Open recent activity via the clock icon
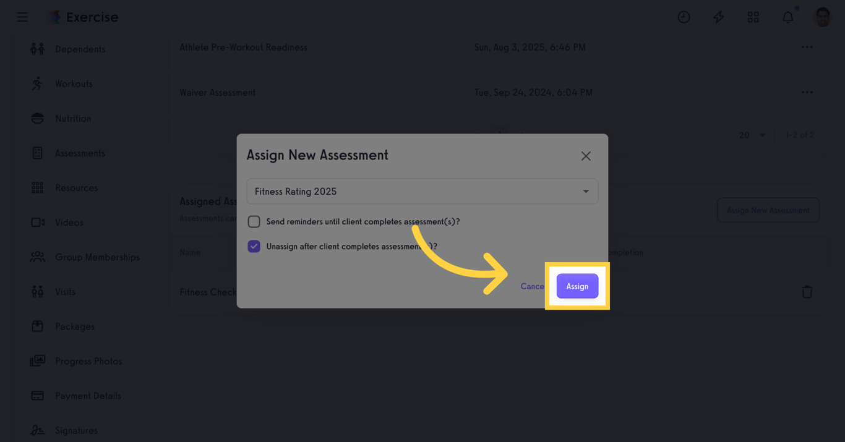 click(684, 17)
